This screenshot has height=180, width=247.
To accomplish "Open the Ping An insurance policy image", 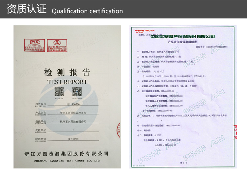I will pos(183,97).
